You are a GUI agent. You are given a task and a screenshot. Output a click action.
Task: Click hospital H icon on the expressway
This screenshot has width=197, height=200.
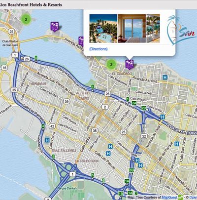pos(163,117)
